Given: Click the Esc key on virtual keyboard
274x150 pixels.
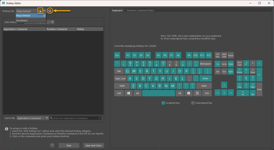Looking at the screenshot, I should coord(117,56).
